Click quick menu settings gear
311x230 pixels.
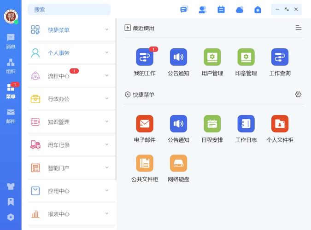(298, 94)
